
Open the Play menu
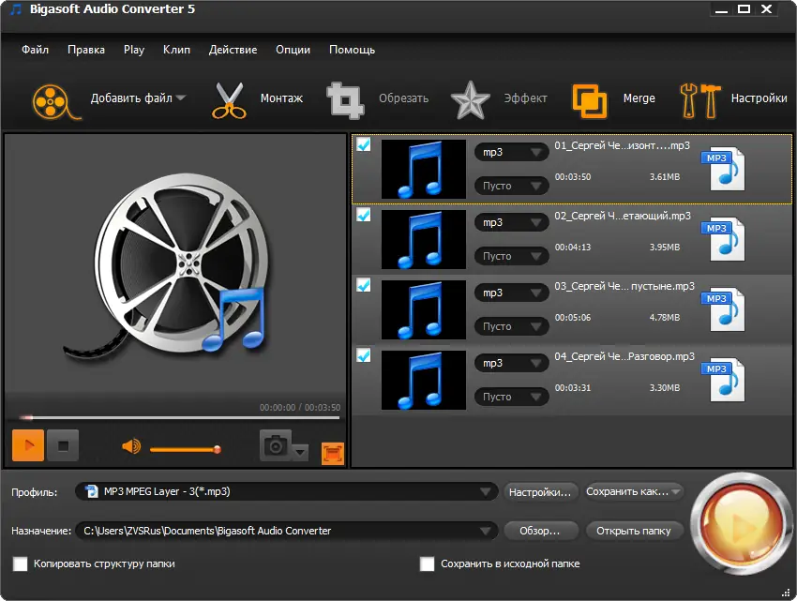[134, 50]
